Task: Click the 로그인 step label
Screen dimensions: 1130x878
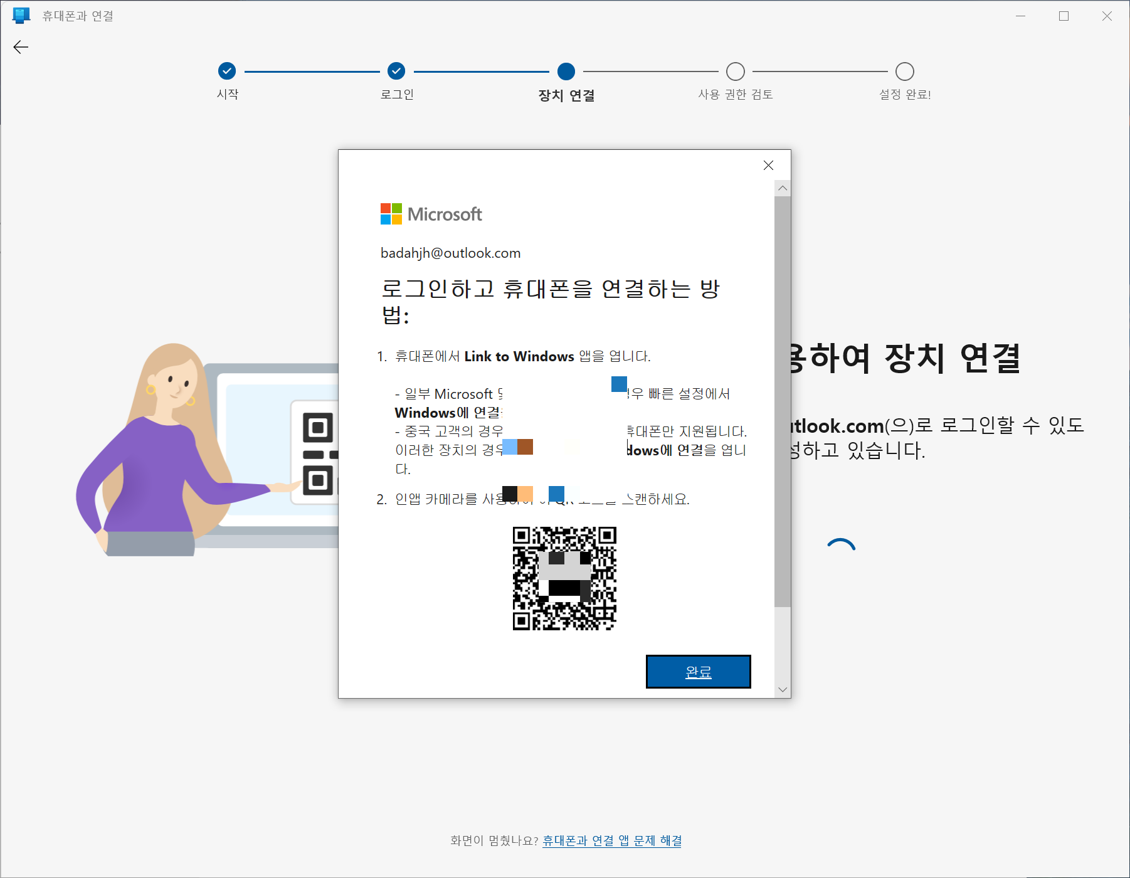Action: (x=397, y=94)
